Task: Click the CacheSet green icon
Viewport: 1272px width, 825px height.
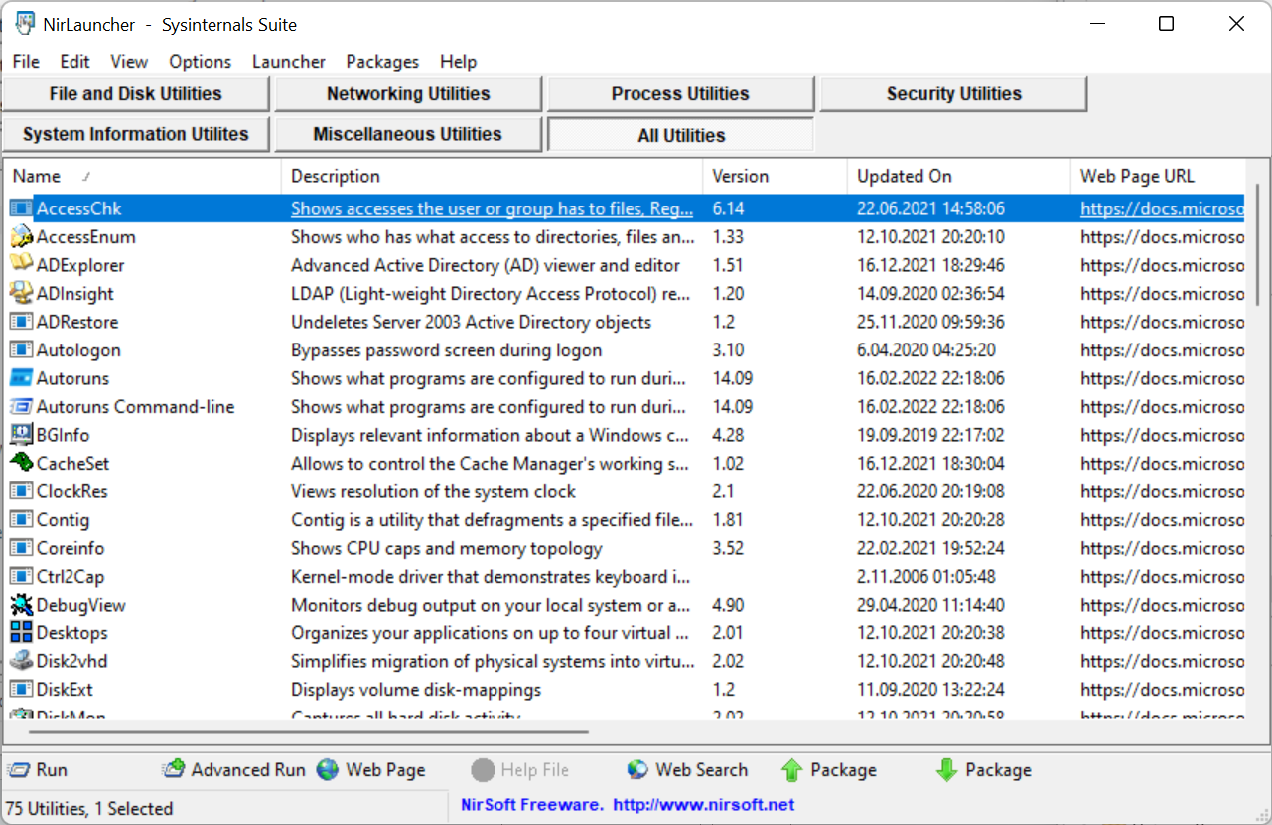Action: [21, 464]
